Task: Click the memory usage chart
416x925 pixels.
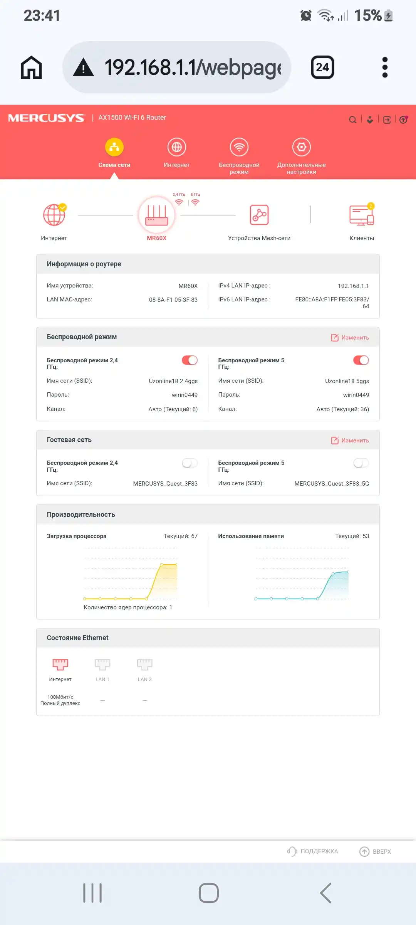Action: click(x=302, y=573)
